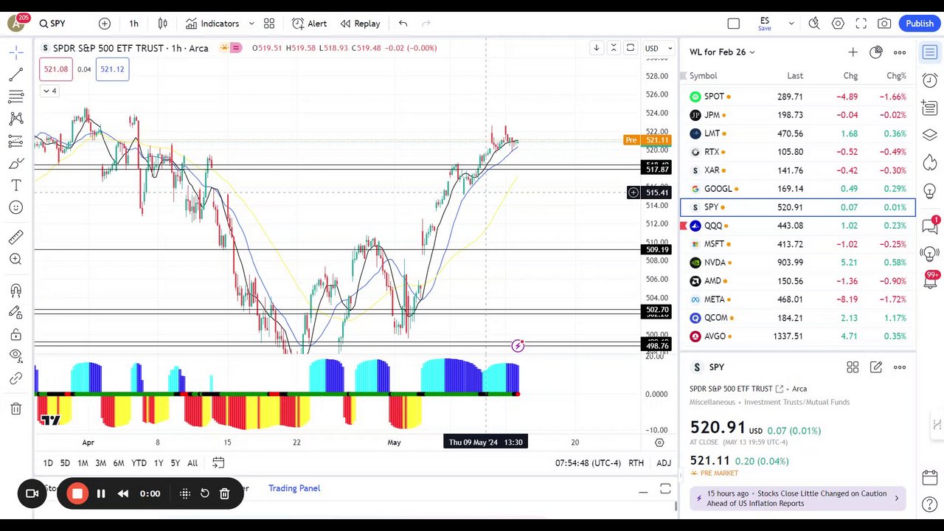This screenshot has height=531, width=944.
Task: Select the 1D time range
Action: (x=48, y=463)
